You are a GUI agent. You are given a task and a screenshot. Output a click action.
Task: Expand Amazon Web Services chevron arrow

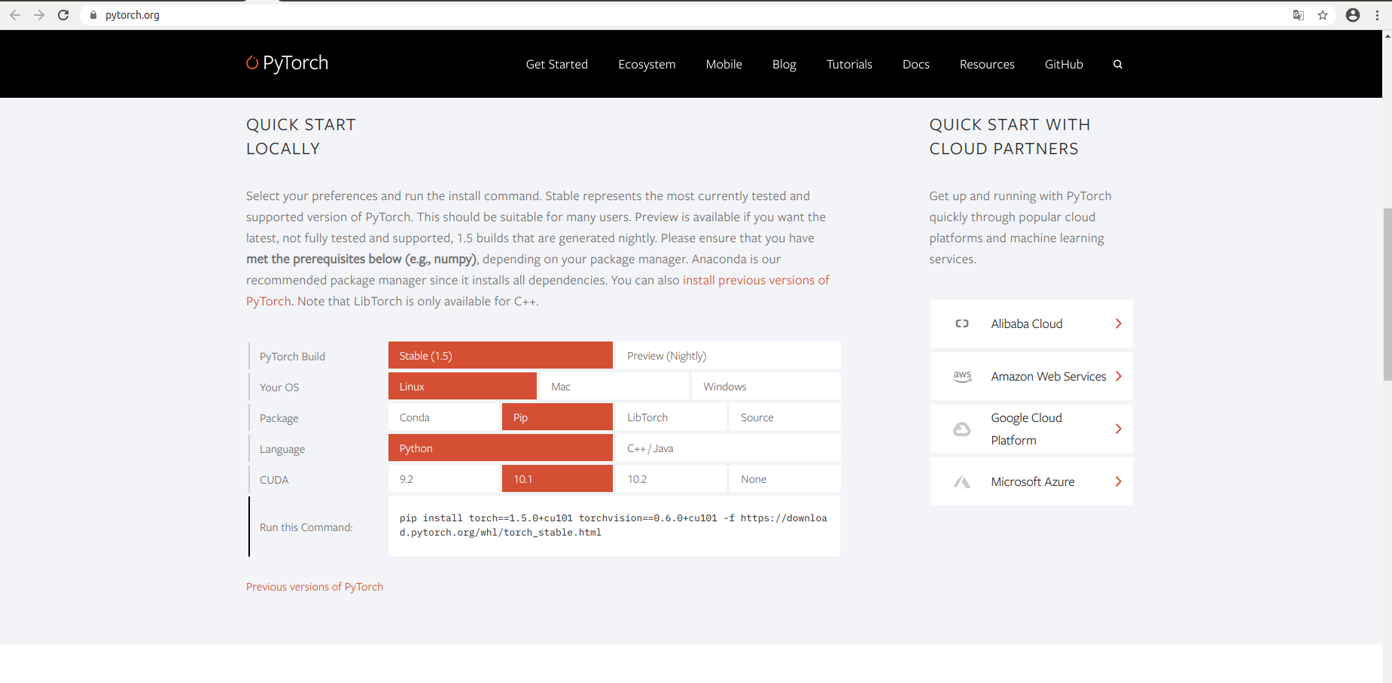tap(1118, 376)
